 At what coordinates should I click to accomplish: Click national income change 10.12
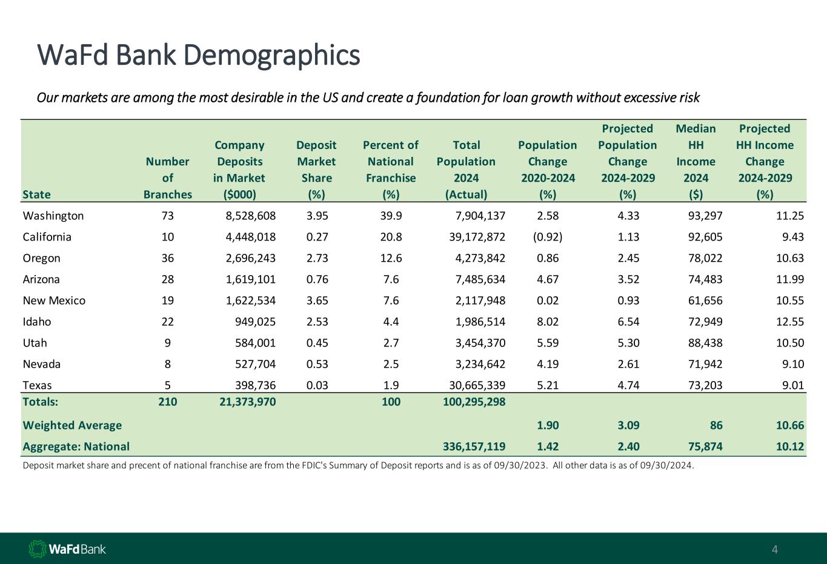(790, 446)
